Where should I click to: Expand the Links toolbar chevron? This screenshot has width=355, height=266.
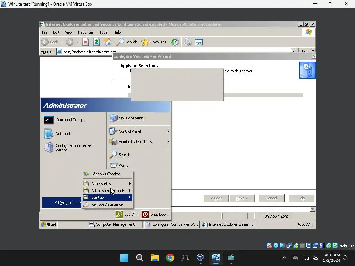click(313, 51)
